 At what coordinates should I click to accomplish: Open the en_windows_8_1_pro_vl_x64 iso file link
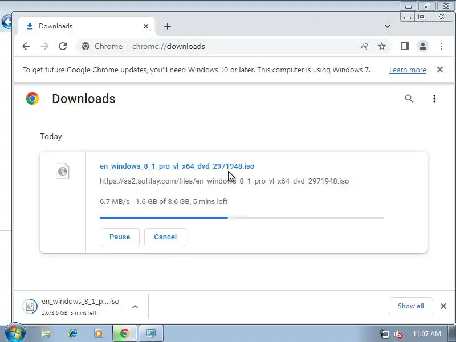click(x=177, y=166)
